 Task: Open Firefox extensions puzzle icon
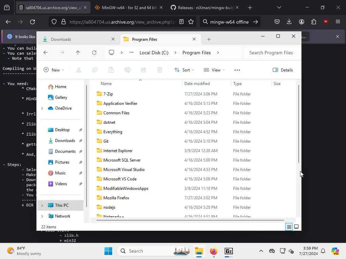tap(314, 22)
